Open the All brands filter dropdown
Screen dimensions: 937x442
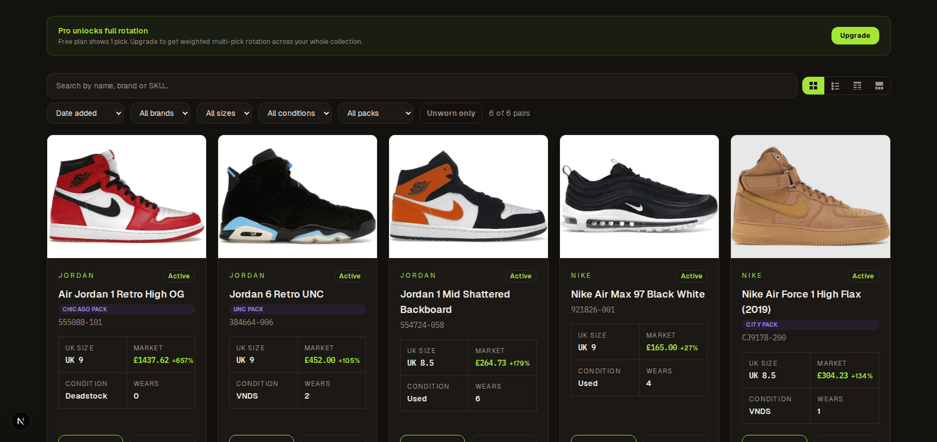pos(160,113)
